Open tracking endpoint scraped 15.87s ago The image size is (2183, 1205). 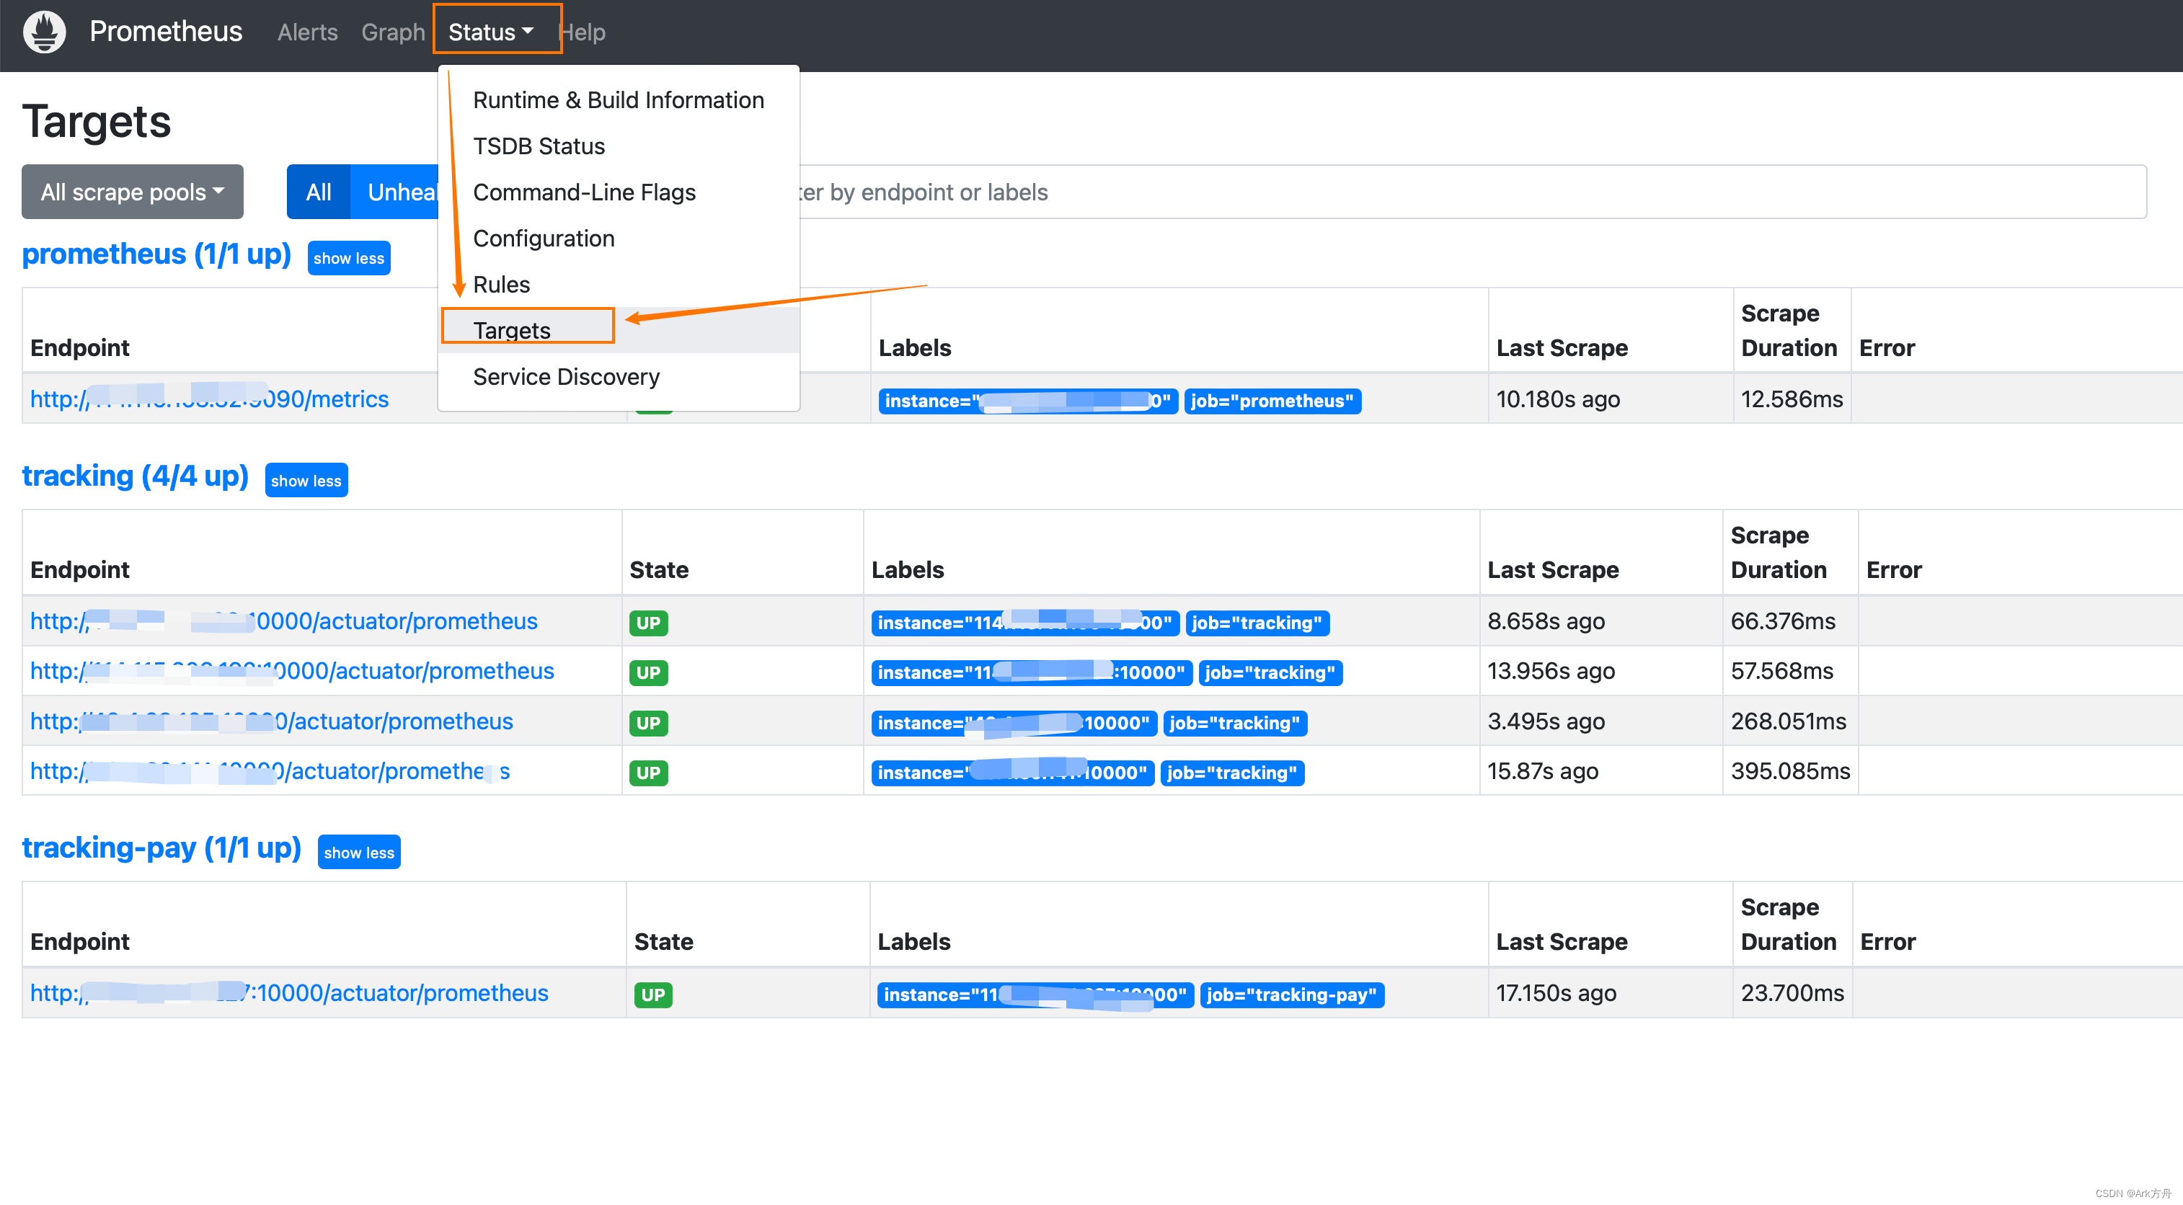click(x=270, y=771)
